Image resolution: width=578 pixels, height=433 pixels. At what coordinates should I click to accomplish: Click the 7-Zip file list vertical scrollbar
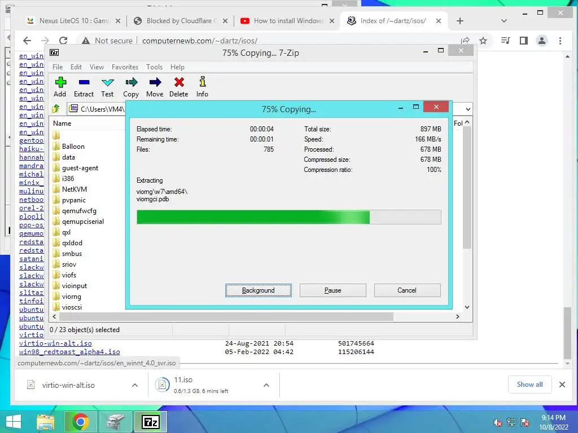[467, 188]
